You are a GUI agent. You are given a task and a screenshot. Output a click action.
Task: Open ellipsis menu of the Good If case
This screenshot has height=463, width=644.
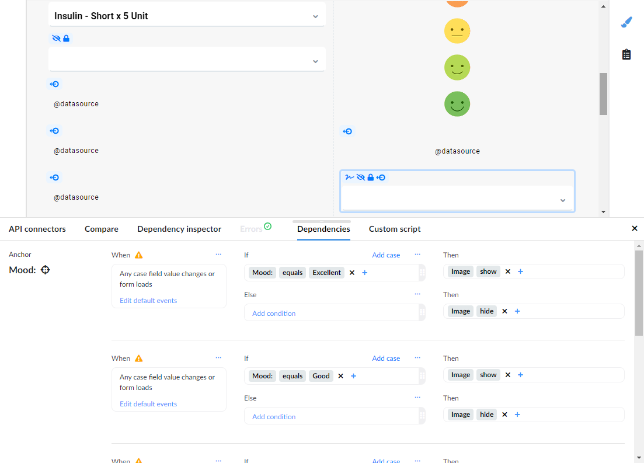point(417,358)
